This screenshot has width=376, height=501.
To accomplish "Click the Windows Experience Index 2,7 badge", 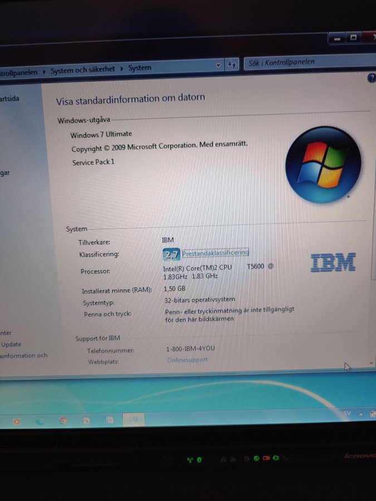I will click(171, 254).
